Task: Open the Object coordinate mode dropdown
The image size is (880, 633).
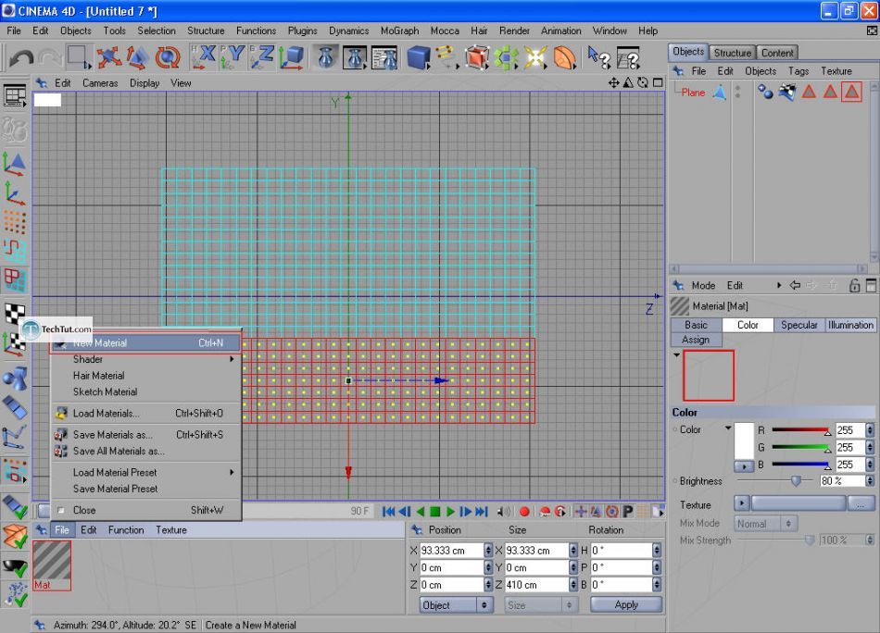Action: (x=457, y=605)
